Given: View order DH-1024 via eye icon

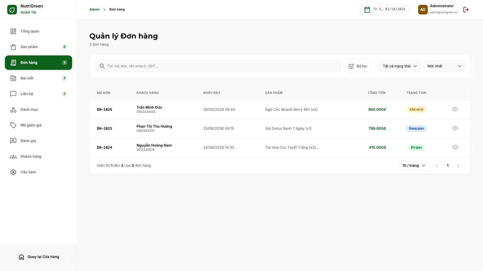Looking at the screenshot, I should (455, 147).
